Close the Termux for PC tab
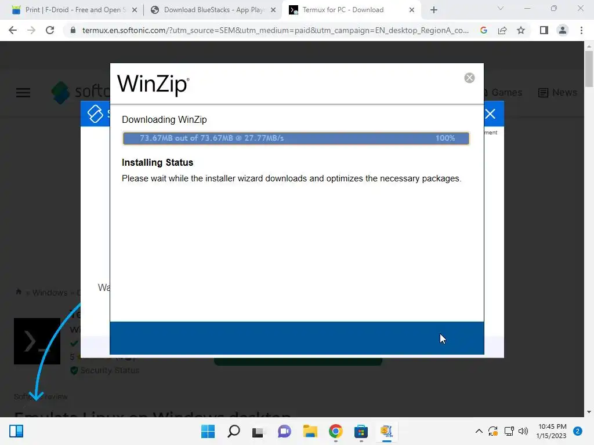 [412, 10]
